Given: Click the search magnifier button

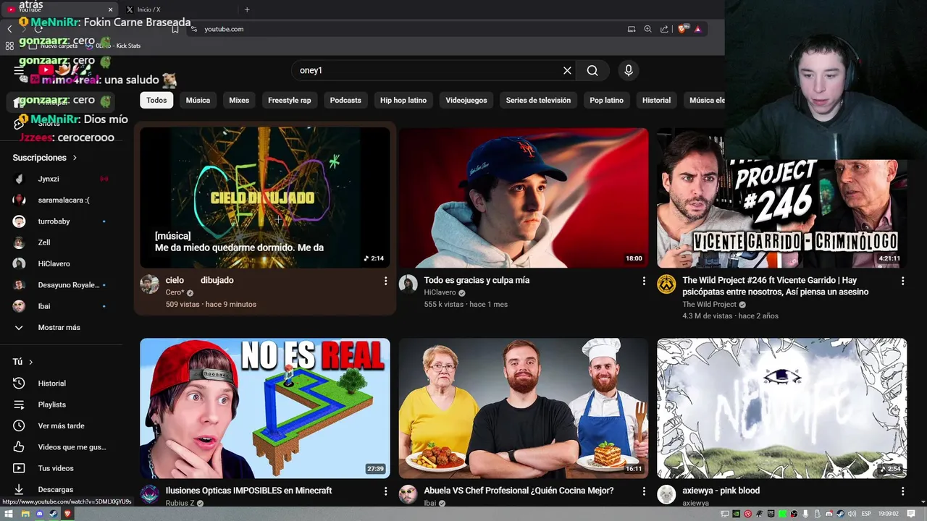Looking at the screenshot, I should coord(592,70).
